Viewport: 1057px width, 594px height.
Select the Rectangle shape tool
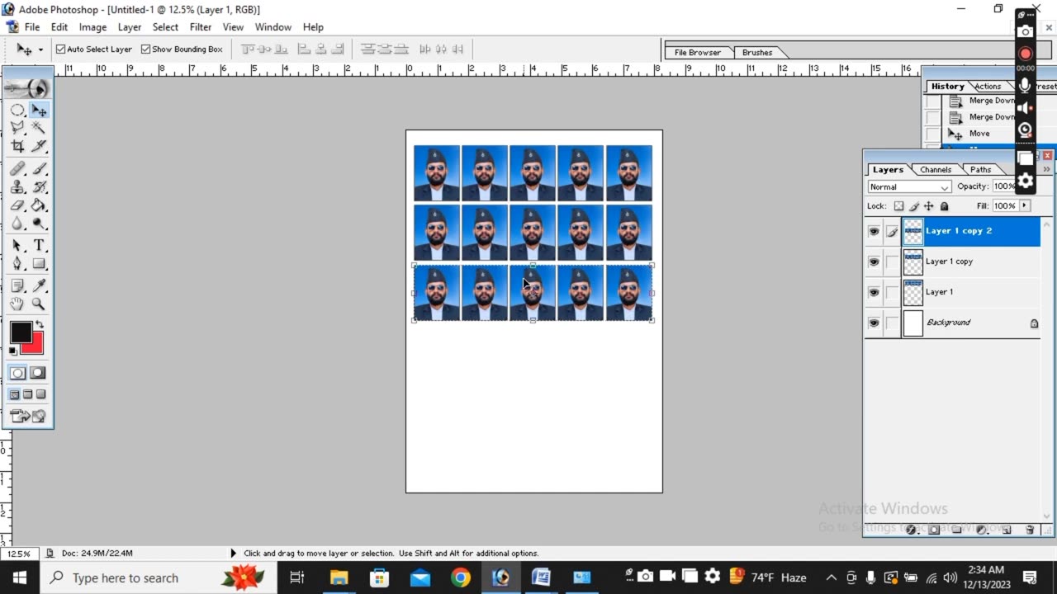[39, 264]
